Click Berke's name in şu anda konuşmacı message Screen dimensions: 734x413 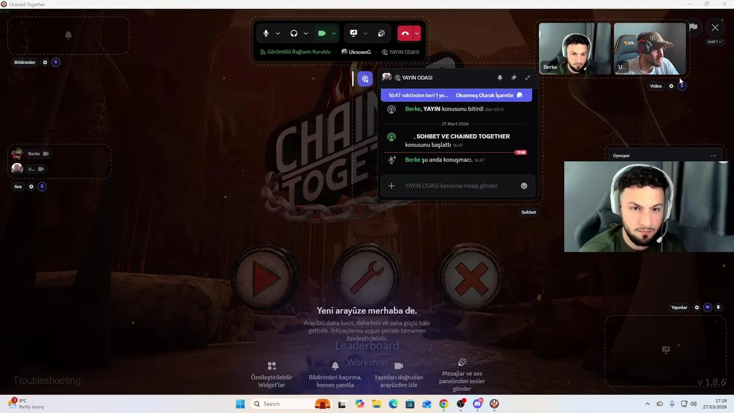[413, 160]
